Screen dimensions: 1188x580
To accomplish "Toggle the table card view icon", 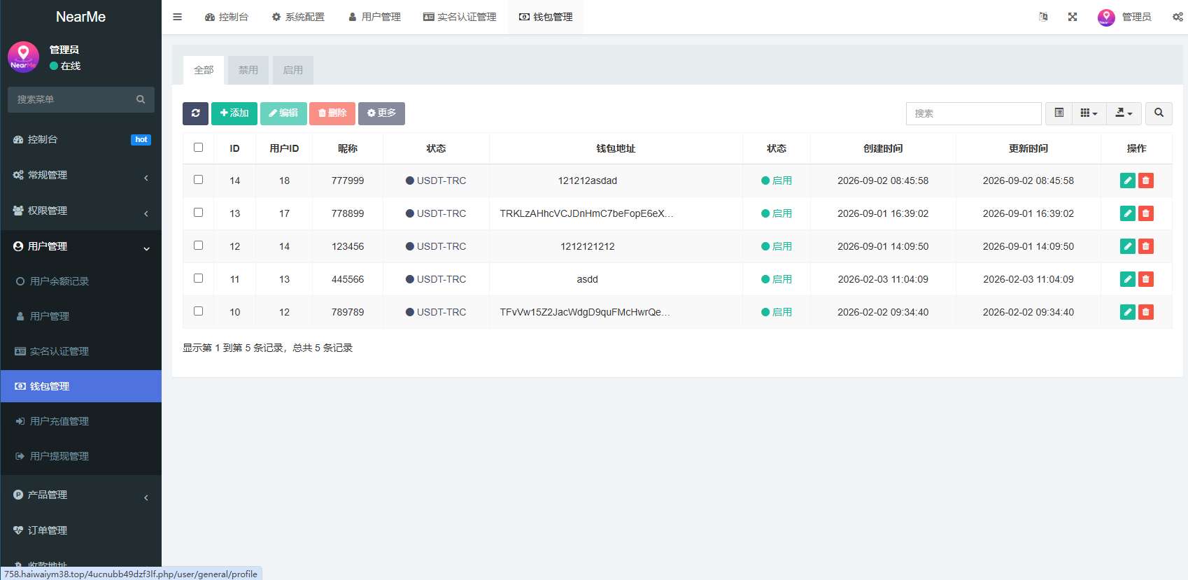I will (1059, 113).
